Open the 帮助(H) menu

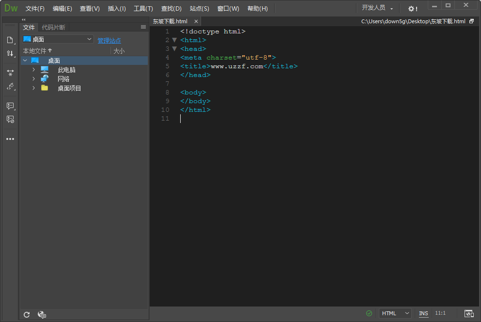pos(258,9)
